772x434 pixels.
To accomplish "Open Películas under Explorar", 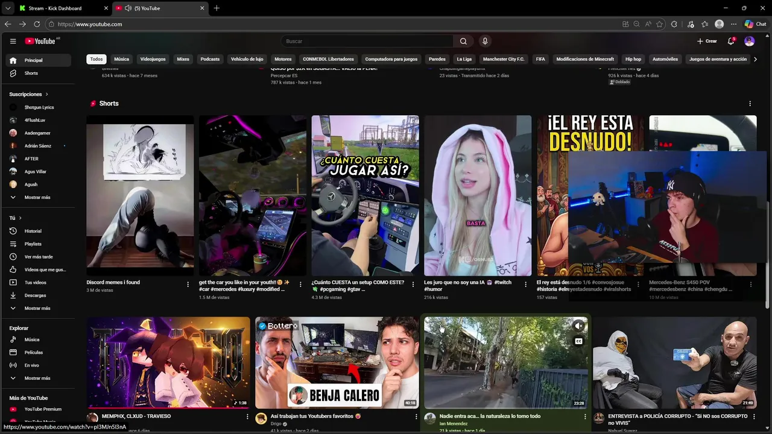I will (x=39, y=352).
